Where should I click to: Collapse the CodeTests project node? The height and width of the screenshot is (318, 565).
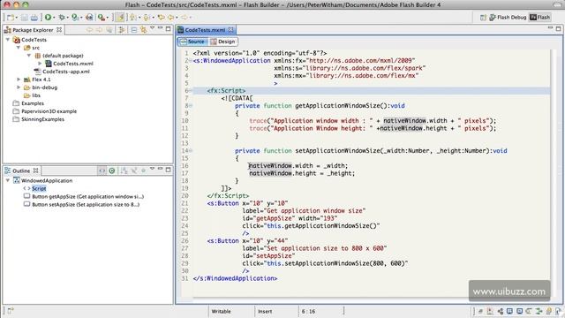[8, 40]
